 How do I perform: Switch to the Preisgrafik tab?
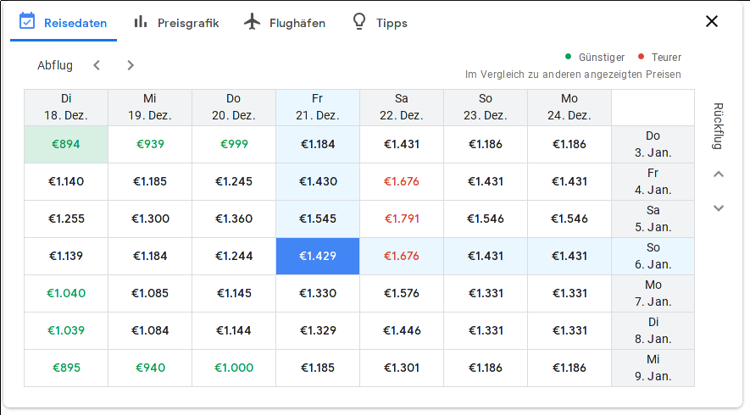(176, 23)
